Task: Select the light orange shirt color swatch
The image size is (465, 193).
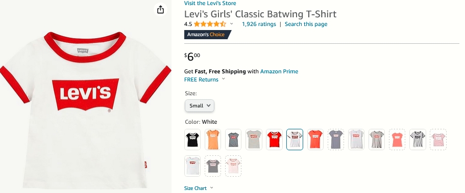Action: 213,140
